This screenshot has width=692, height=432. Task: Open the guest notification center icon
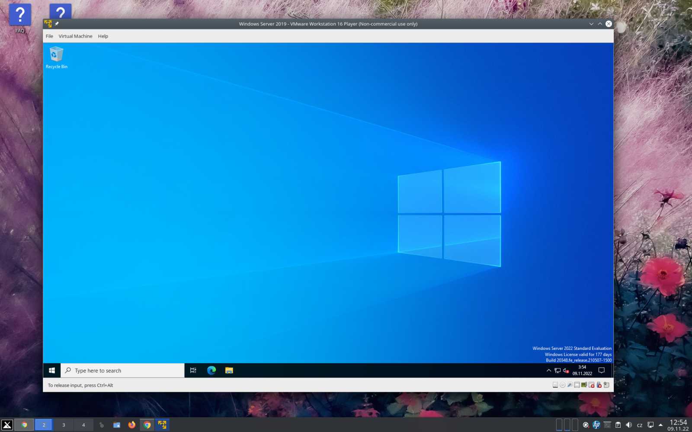coord(601,371)
